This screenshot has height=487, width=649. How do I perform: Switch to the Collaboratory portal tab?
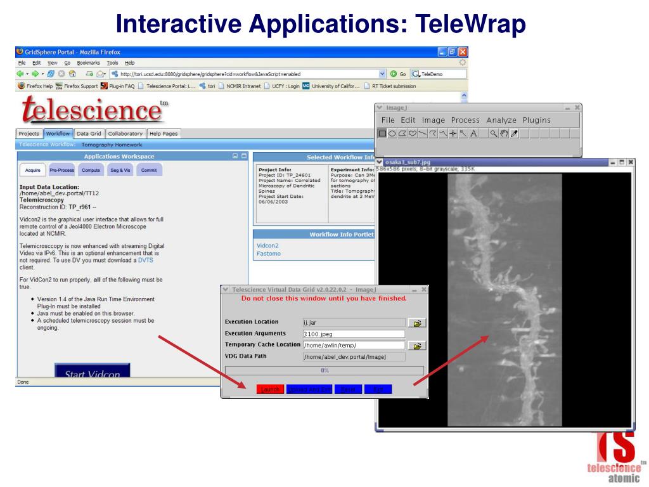125,133
